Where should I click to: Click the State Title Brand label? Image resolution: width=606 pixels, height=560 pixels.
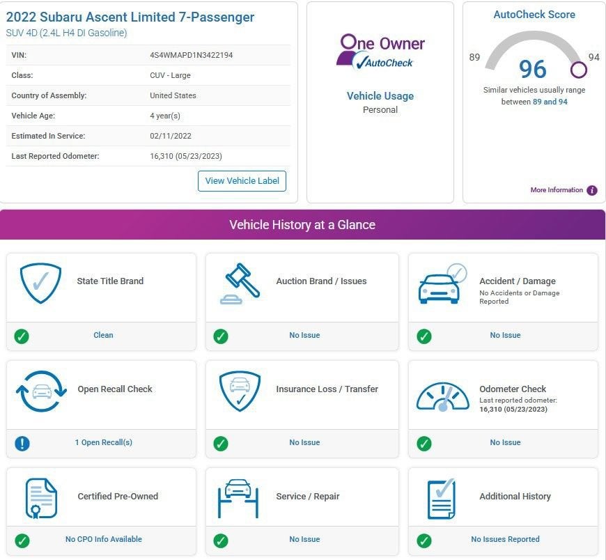110,281
